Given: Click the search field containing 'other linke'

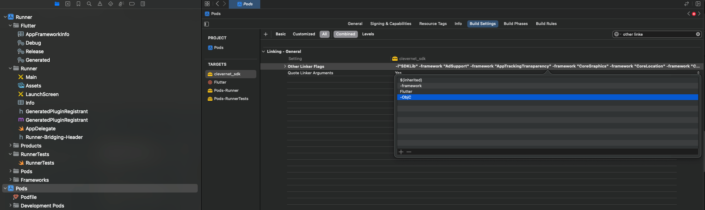Looking at the screenshot, I should (x=657, y=34).
